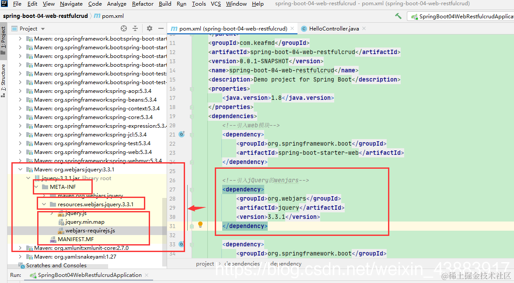Click 'dependencies' in the editor breadcrumb

(242, 264)
